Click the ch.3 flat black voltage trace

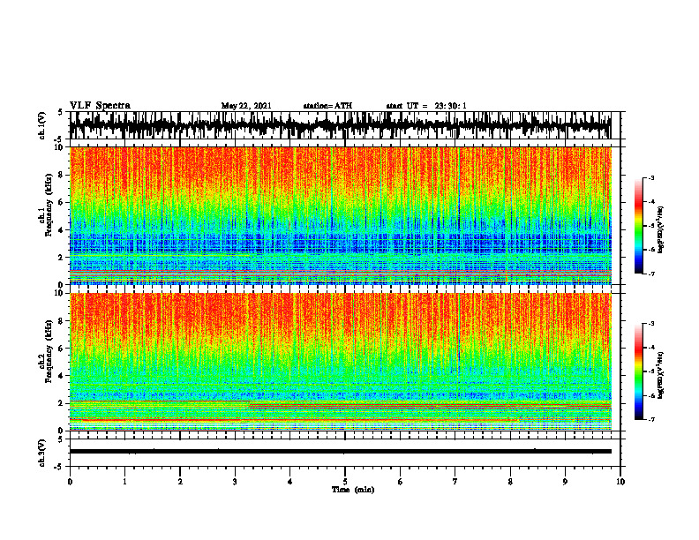click(340, 452)
